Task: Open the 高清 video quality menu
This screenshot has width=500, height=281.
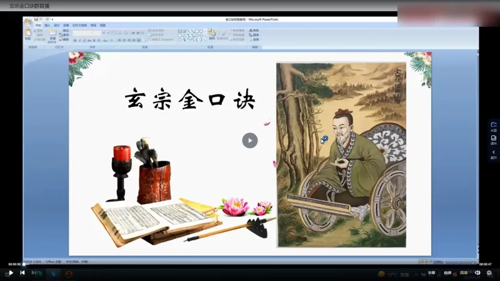Action: [464, 273]
